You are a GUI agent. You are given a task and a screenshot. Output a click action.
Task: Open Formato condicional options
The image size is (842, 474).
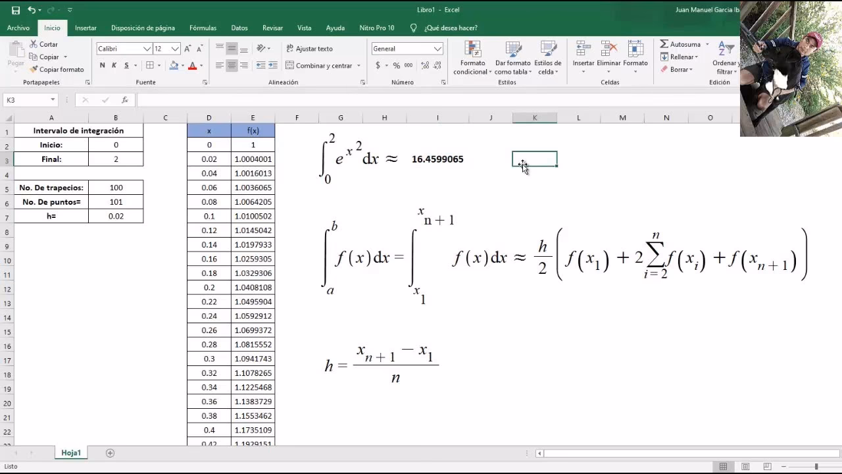[x=472, y=57]
